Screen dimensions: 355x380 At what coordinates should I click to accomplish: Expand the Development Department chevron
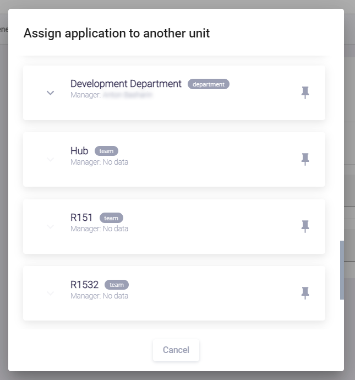pos(51,93)
